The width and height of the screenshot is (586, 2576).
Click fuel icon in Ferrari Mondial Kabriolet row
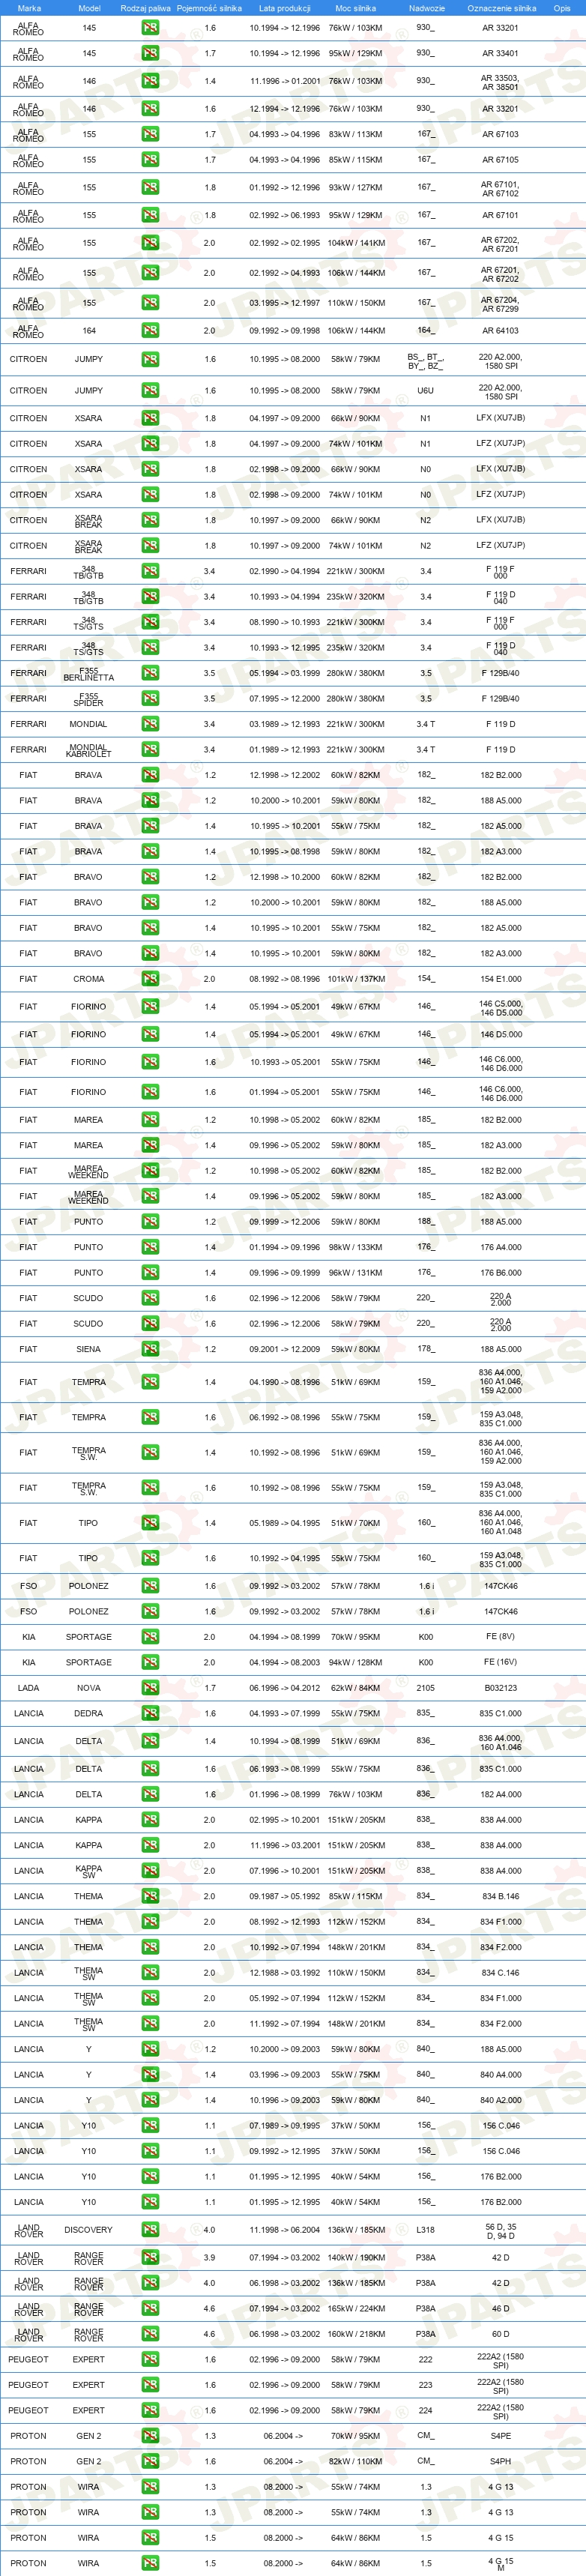150,750
